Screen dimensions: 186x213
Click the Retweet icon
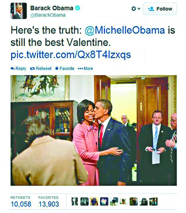32,68
